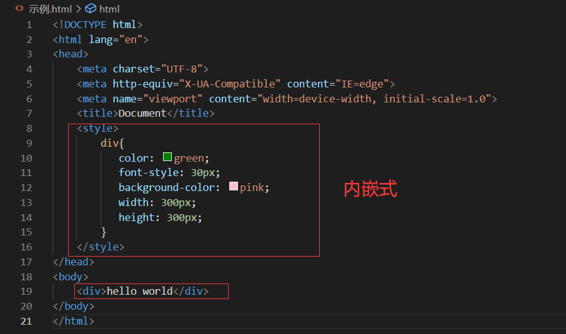Click the DOCTYPE text on line 1
The height and width of the screenshot is (334, 566).
[85, 24]
